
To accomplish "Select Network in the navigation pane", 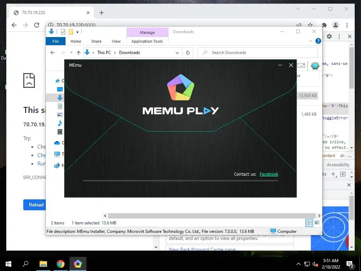I will [x=57, y=165].
